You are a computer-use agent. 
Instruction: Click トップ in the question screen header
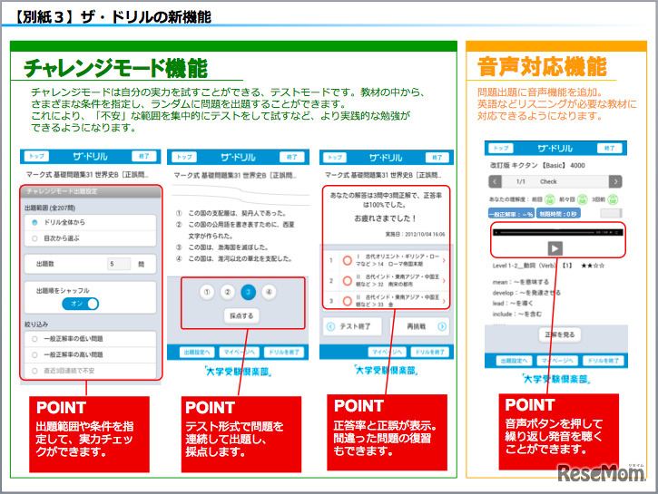tap(184, 157)
